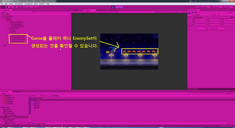Switch to the Animator tab
The image size is (235, 128).
coord(113,10)
